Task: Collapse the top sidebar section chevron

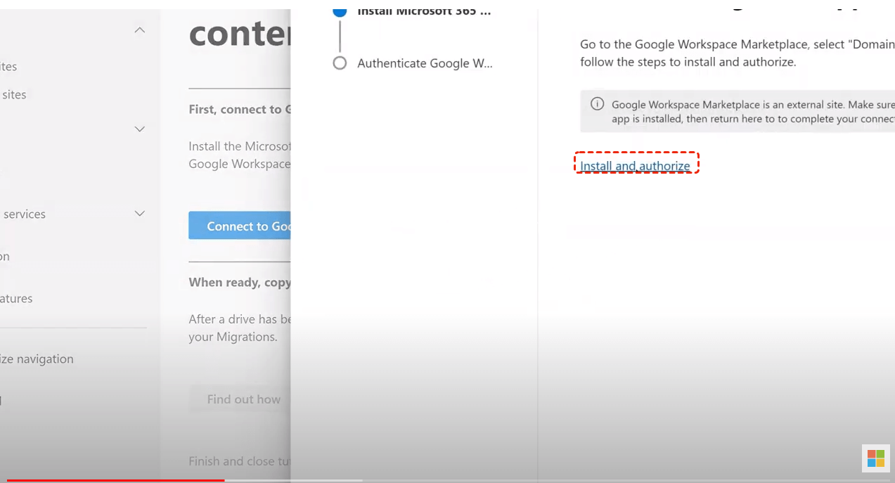Action: pyautogui.click(x=140, y=30)
